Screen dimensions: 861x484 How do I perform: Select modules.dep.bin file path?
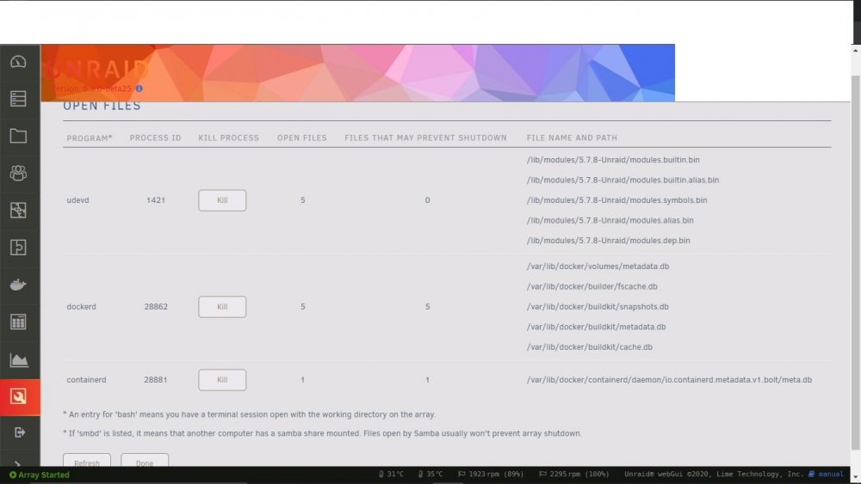click(609, 241)
